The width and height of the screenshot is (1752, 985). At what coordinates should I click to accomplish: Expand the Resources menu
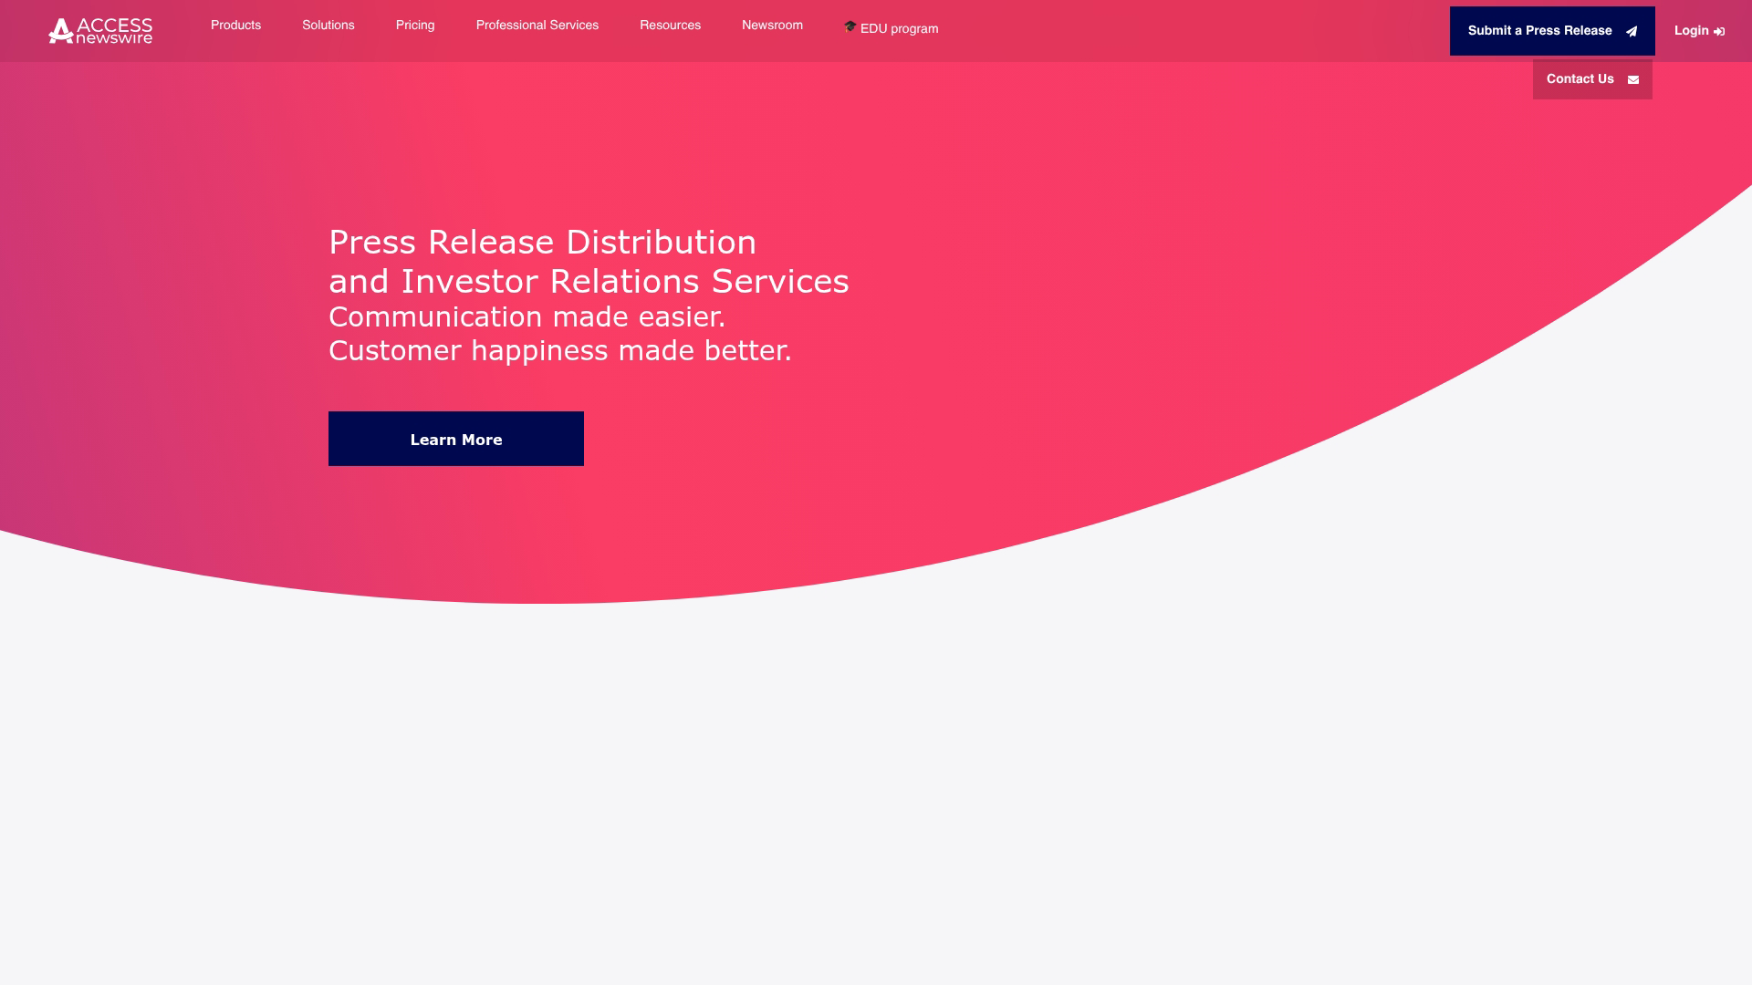[x=670, y=26]
